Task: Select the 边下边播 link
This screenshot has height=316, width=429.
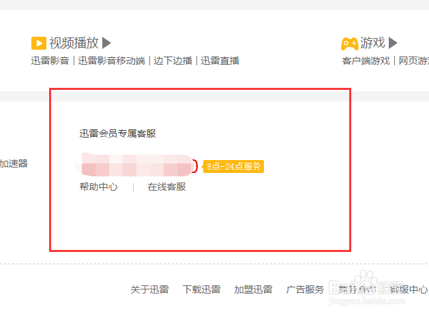Action: tap(173, 61)
